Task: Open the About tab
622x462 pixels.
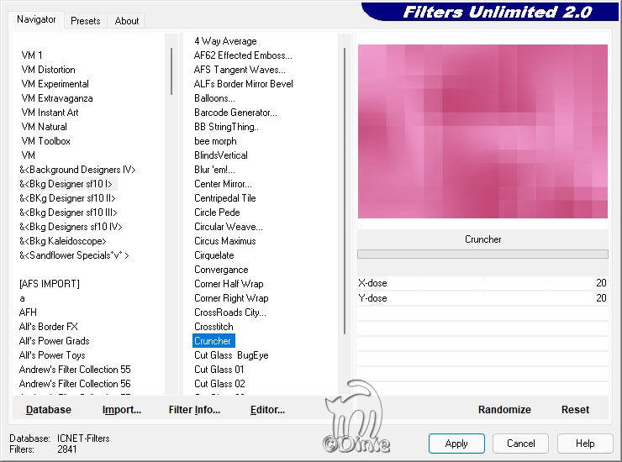Action: click(127, 21)
